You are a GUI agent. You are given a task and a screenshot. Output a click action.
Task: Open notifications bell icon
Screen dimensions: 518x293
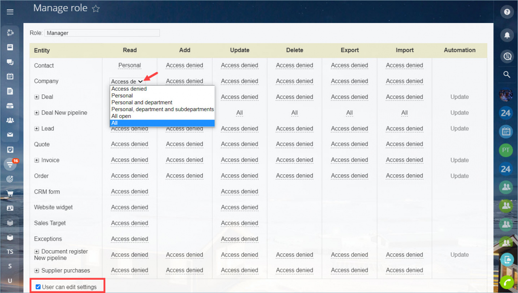pos(507,35)
